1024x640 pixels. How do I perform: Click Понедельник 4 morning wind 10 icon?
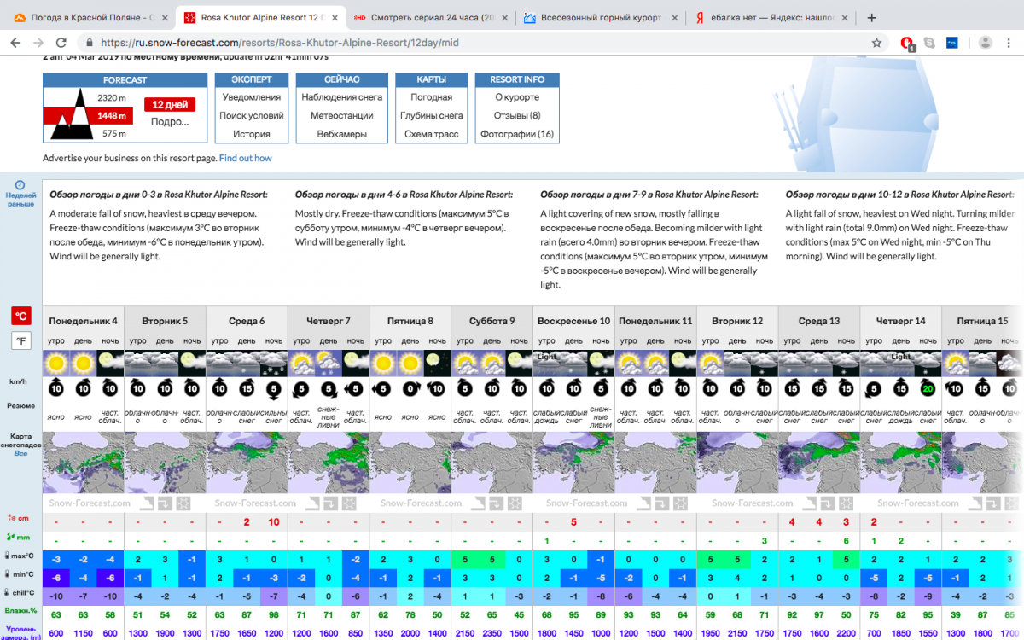pos(56,389)
